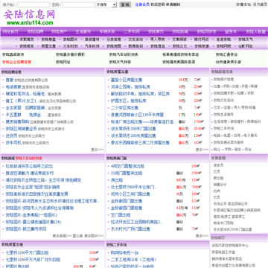Open 七里桥1100平方门面出租 listing
268x268 pixels.
click(27, 252)
